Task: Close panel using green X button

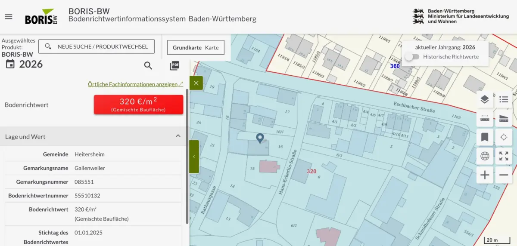Action: coord(196,83)
